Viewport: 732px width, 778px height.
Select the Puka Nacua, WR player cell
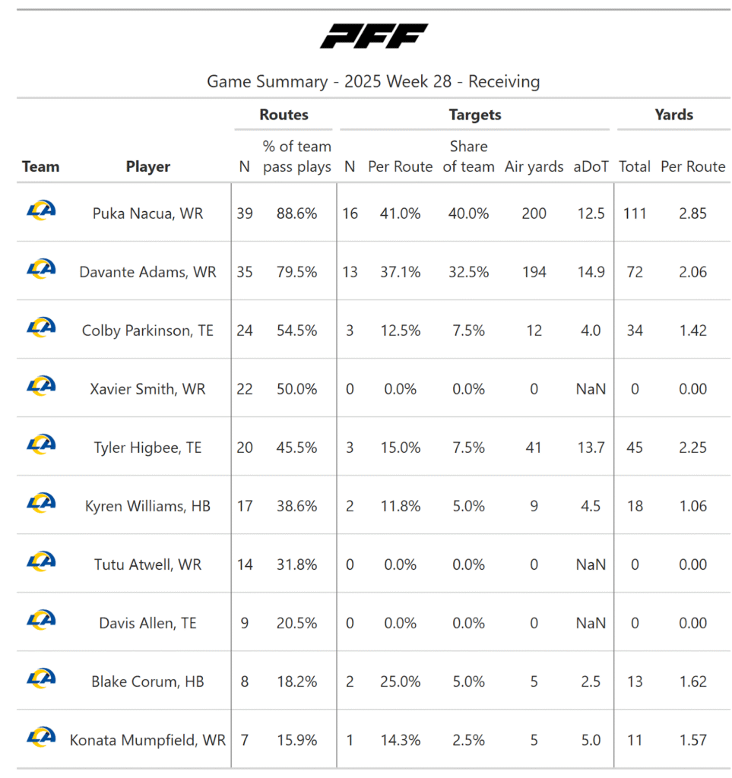(x=147, y=213)
